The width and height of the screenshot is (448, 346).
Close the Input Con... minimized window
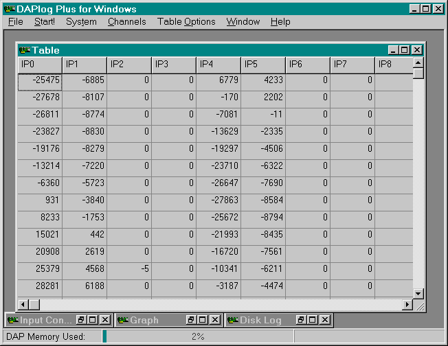(105, 320)
